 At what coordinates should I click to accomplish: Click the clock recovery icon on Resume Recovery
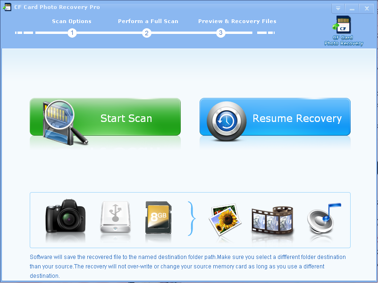point(227,118)
